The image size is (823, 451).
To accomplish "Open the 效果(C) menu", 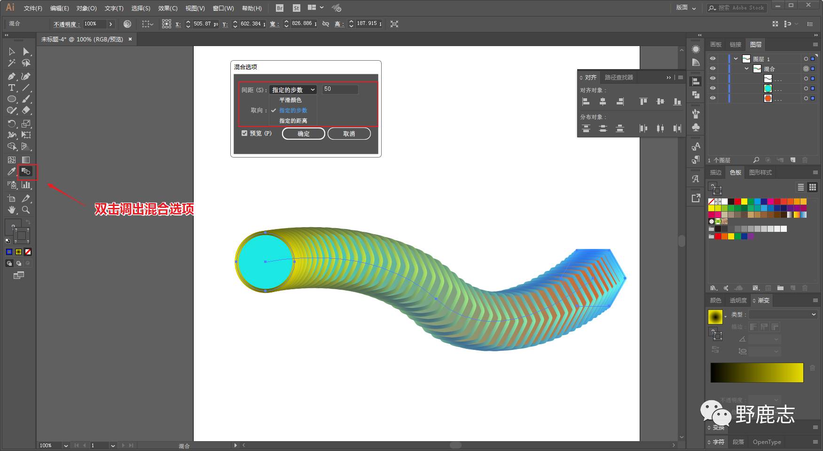I will (168, 8).
